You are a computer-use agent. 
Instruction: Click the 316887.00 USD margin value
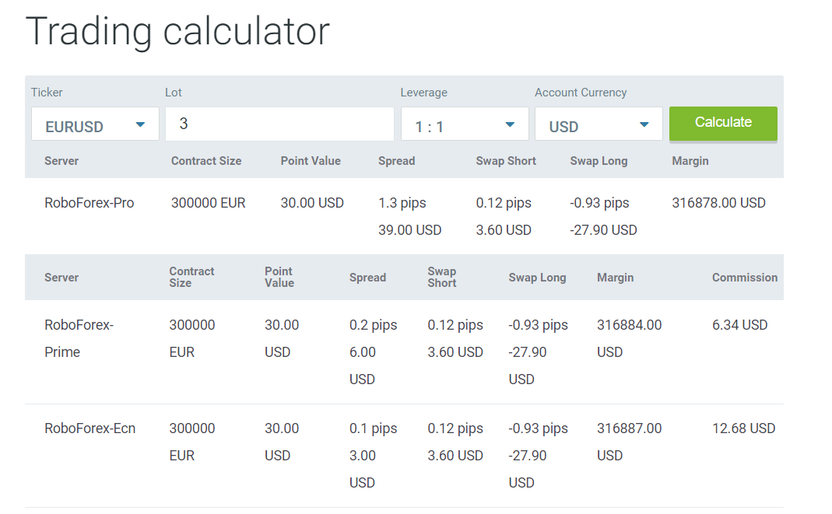click(630, 442)
